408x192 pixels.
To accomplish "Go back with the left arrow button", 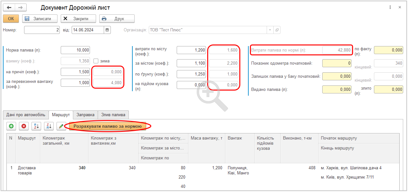I will (x=9, y=7).
